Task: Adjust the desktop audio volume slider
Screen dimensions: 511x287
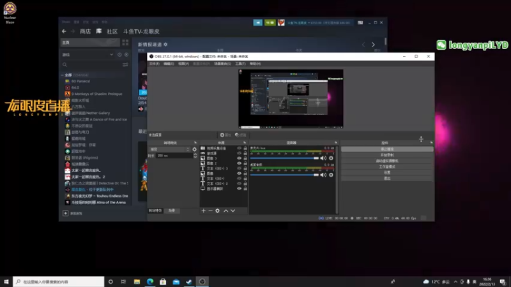Action: pyautogui.click(x=284, y=175)
